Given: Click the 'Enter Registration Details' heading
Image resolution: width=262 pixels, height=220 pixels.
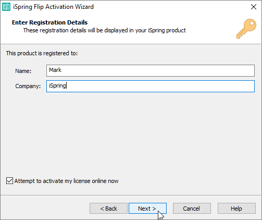Looking at the screenshot, I should (49, 22).
